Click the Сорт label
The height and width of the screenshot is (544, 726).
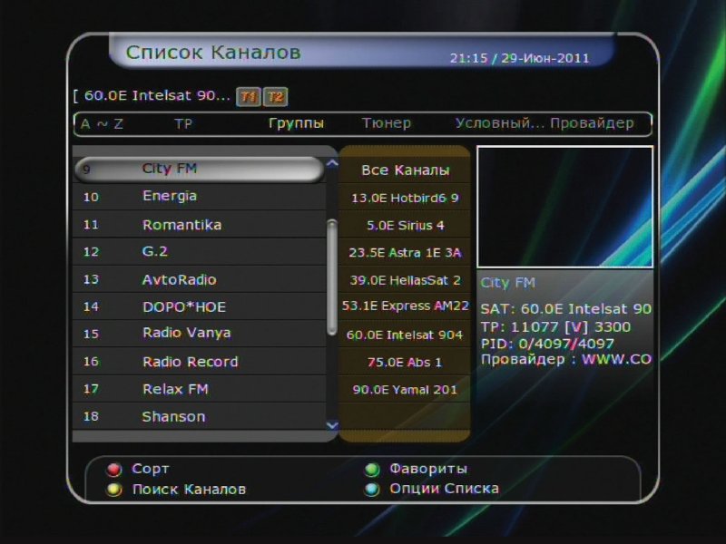click(151, 469)
